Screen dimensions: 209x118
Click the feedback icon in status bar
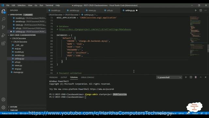click(x=202, y=113)
